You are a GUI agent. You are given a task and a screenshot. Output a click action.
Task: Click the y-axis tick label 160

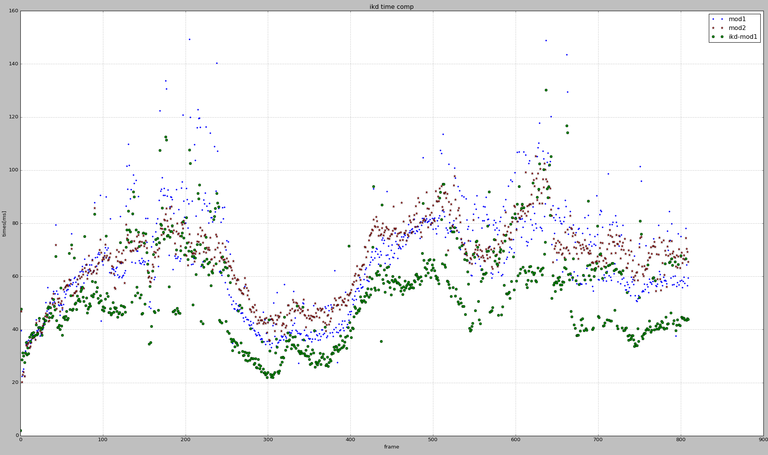click(x=14, y=11)
